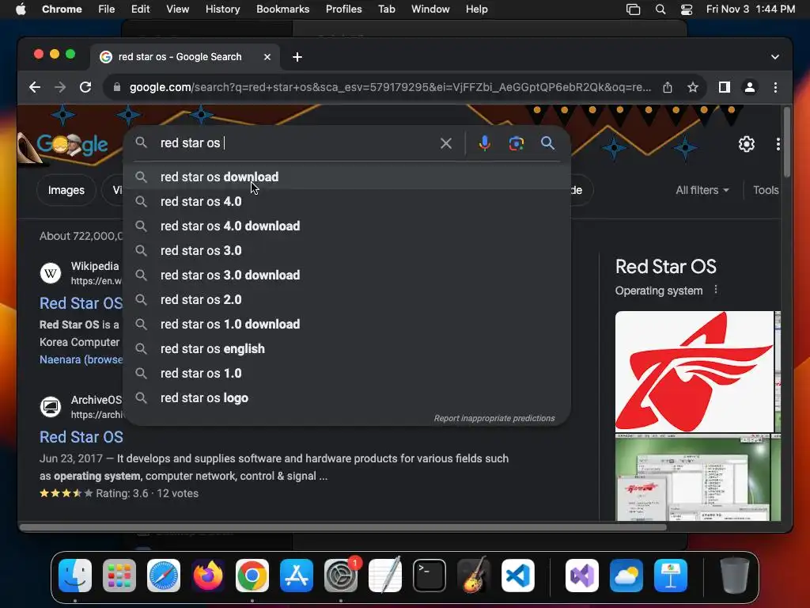Click the horizontal page scrollbar
The width and height of the screenshot is (810, 608).
click(x=343, y=527)
